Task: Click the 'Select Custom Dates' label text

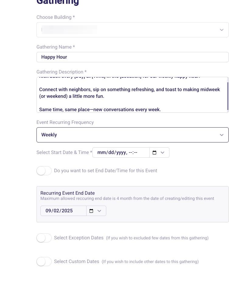Action: click(77, 262)
